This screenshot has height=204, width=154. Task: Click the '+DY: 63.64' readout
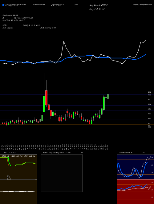(17, 156)
